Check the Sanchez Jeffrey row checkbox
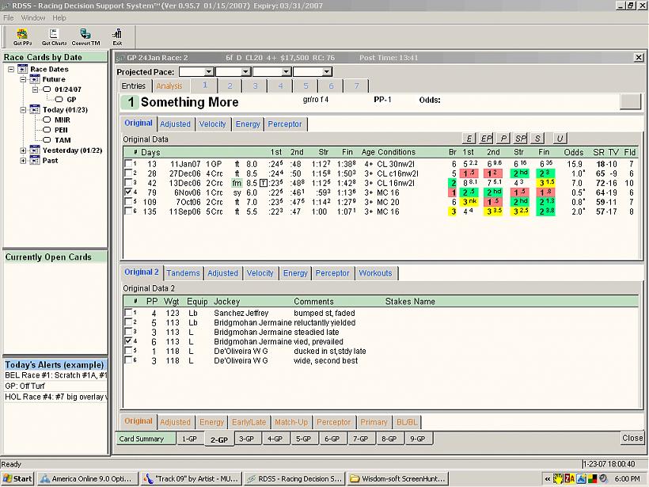The image size is (649, 487). click(128, 313)
